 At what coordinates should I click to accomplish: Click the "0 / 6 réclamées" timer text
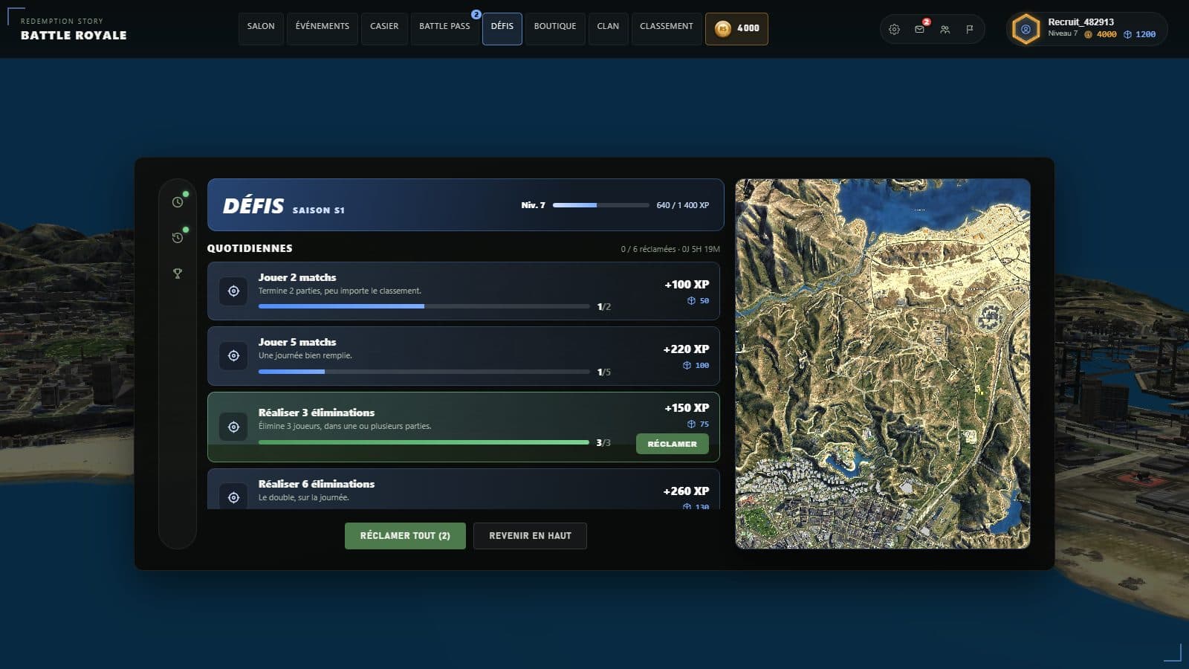click(670, 249)
